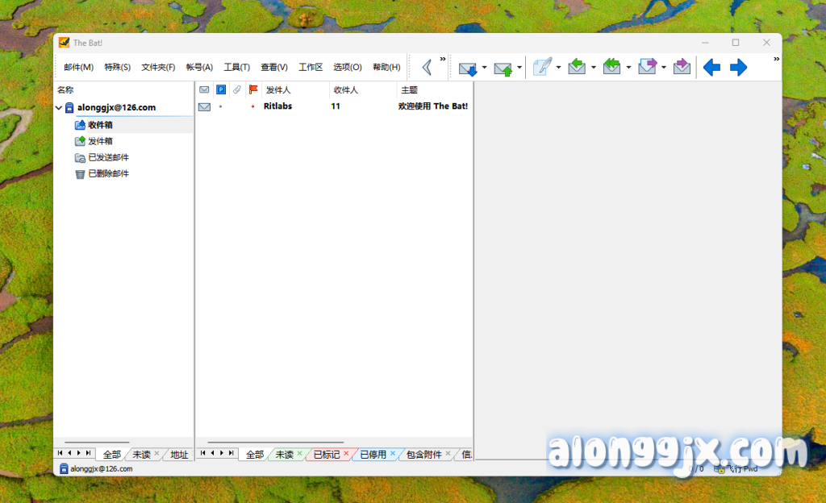Go to next message with blue right arrow
This screenshot has height=503, width=826.
[738, 68]
